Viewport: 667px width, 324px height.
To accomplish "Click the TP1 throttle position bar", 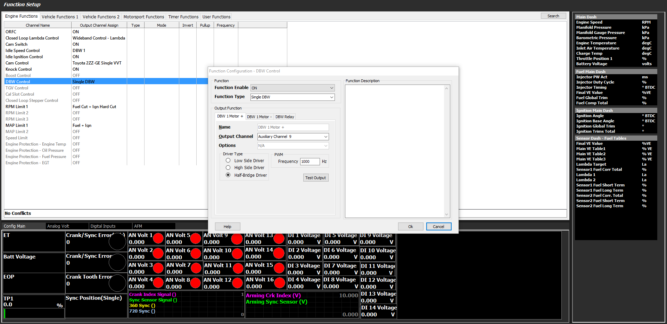I will (34, 313).
